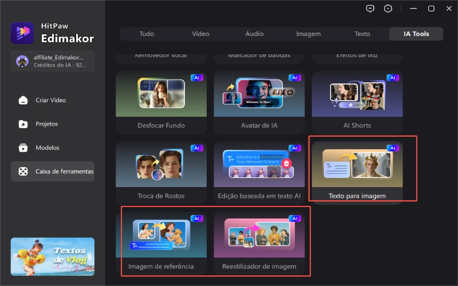Go to Projetos section
Screen dimensions: 458x286
click(53, 124)
